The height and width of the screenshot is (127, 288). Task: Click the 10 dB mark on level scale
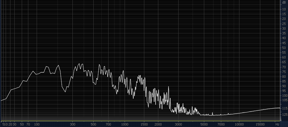coord(284,9)
